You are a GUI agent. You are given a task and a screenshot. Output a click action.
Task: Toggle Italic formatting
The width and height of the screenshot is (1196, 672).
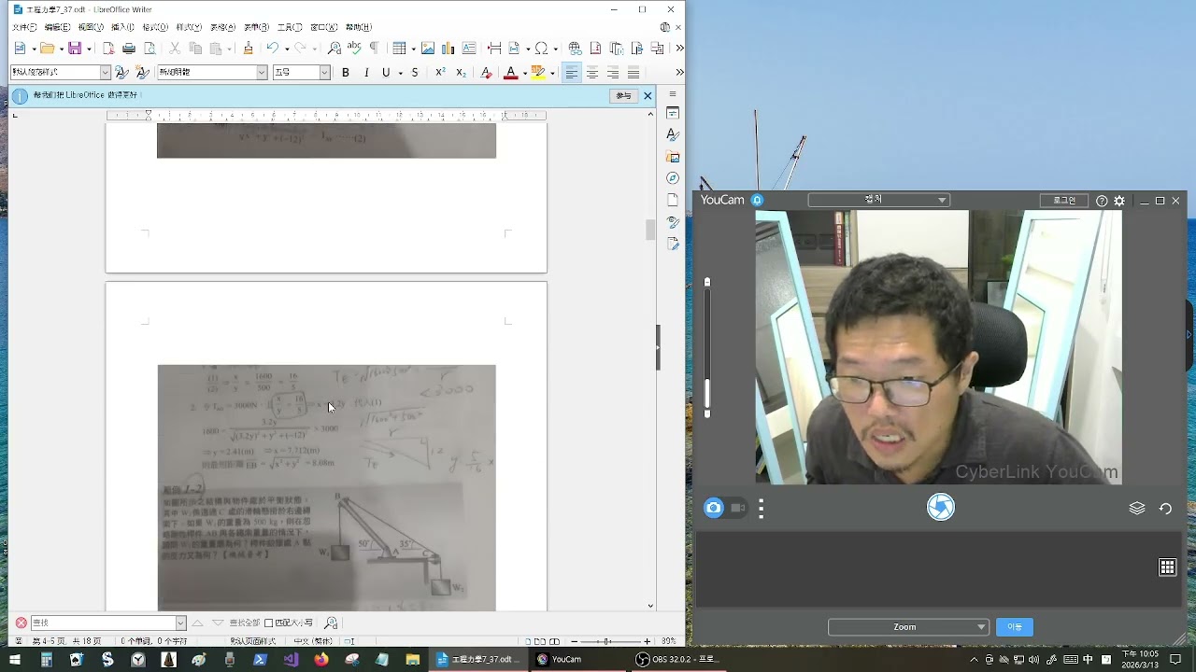pos(366,73)
